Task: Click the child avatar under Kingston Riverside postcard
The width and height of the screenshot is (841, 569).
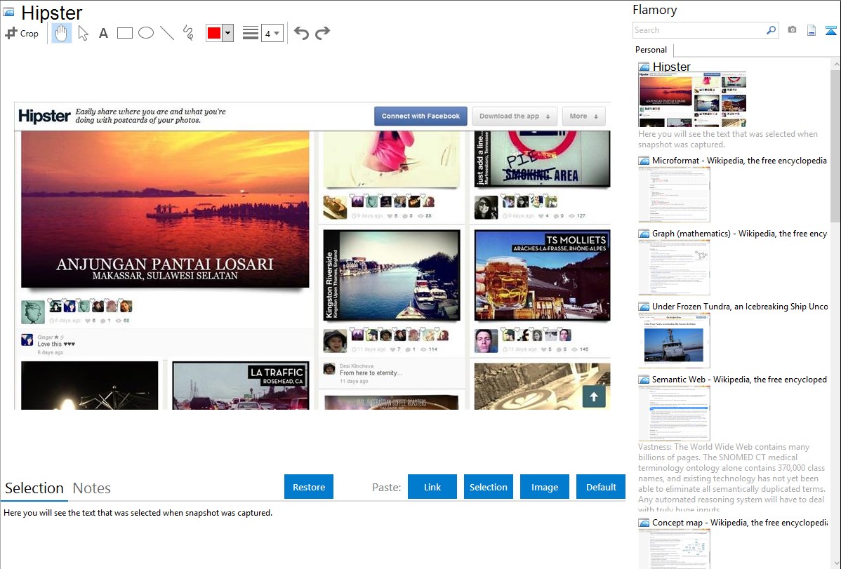Action: coord(336,341)
